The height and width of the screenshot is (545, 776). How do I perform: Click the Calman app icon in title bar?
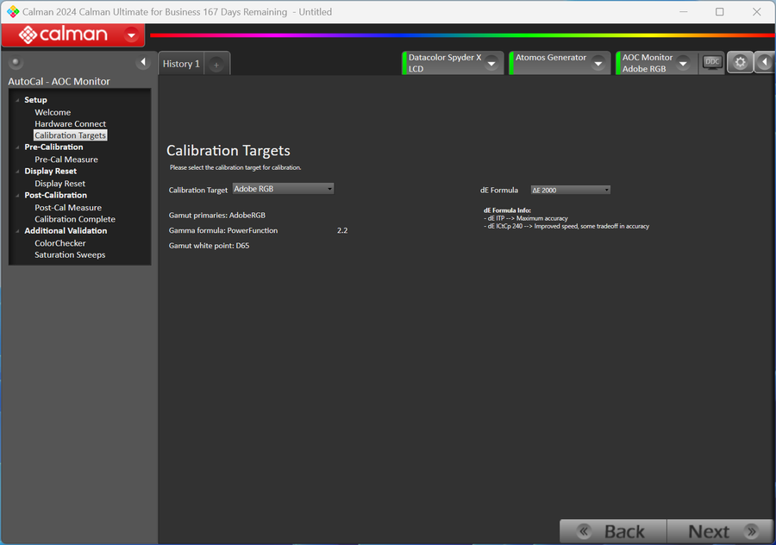tap(13, 11)
